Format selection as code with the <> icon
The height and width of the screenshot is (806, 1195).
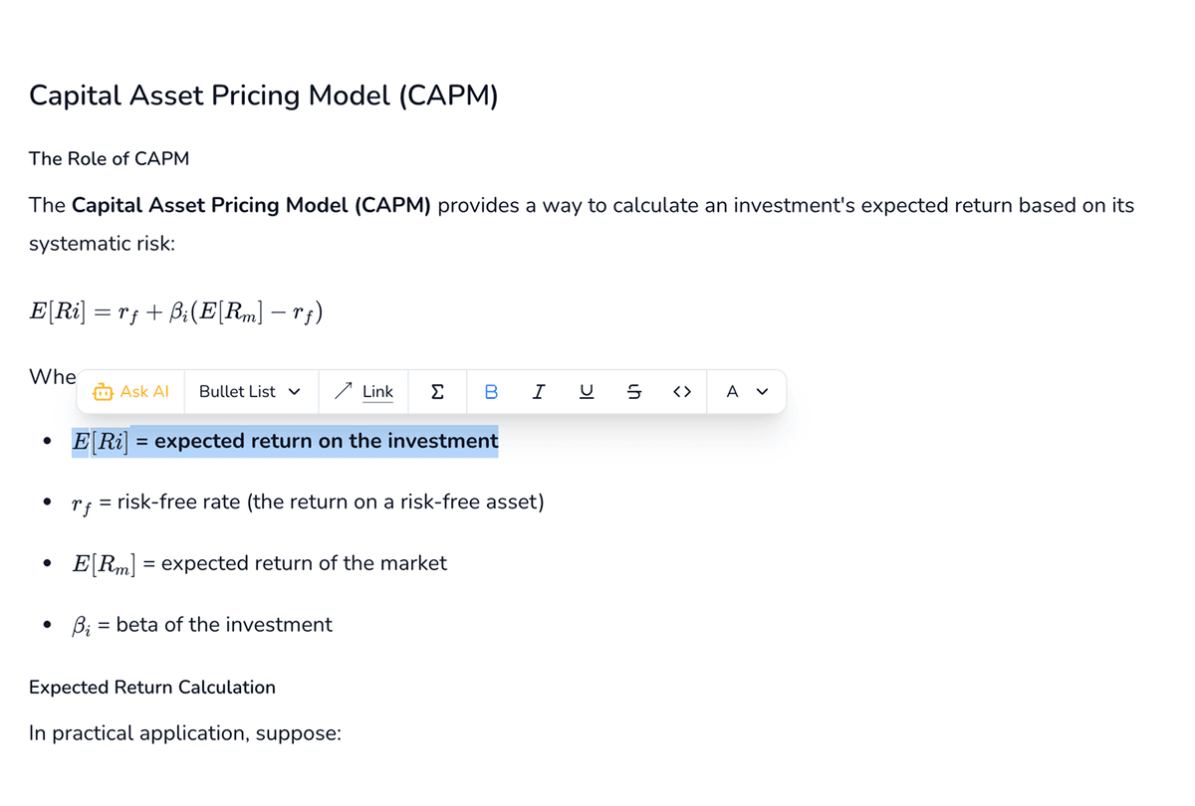point(682,391)
